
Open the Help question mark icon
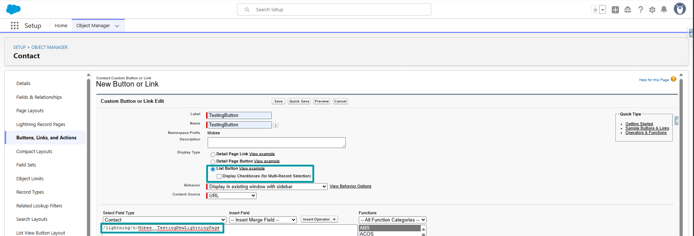pyautogui.click(x=641, y=10)
